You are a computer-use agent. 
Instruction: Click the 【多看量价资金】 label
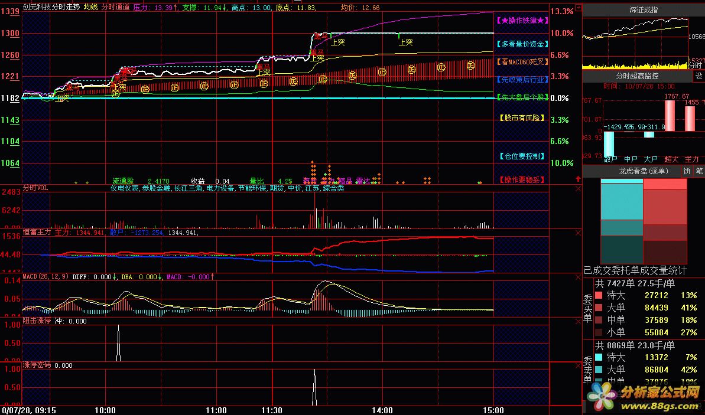click(x=522, y=44)
